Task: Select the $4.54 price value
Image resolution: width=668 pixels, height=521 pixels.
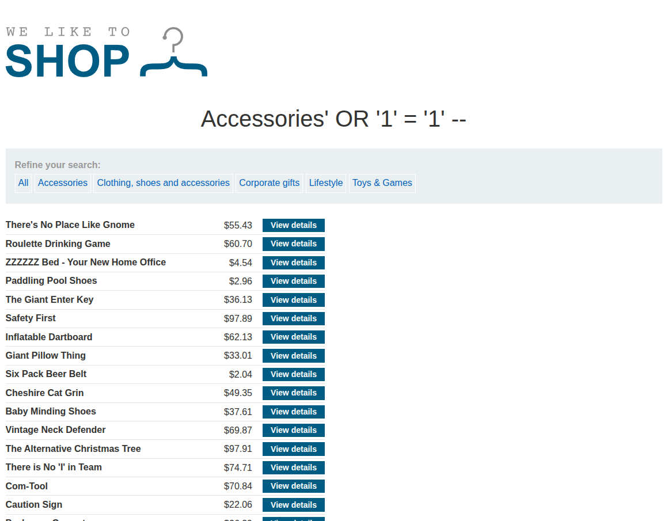Action: click(x=240, y=263)
